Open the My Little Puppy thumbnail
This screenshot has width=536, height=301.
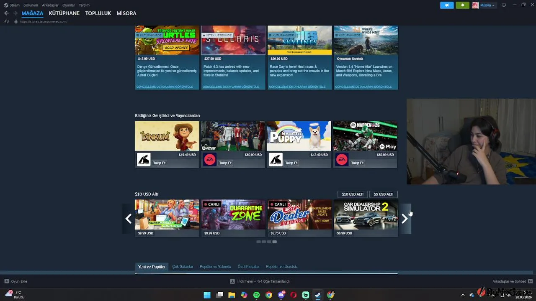[x=299, y=136]
